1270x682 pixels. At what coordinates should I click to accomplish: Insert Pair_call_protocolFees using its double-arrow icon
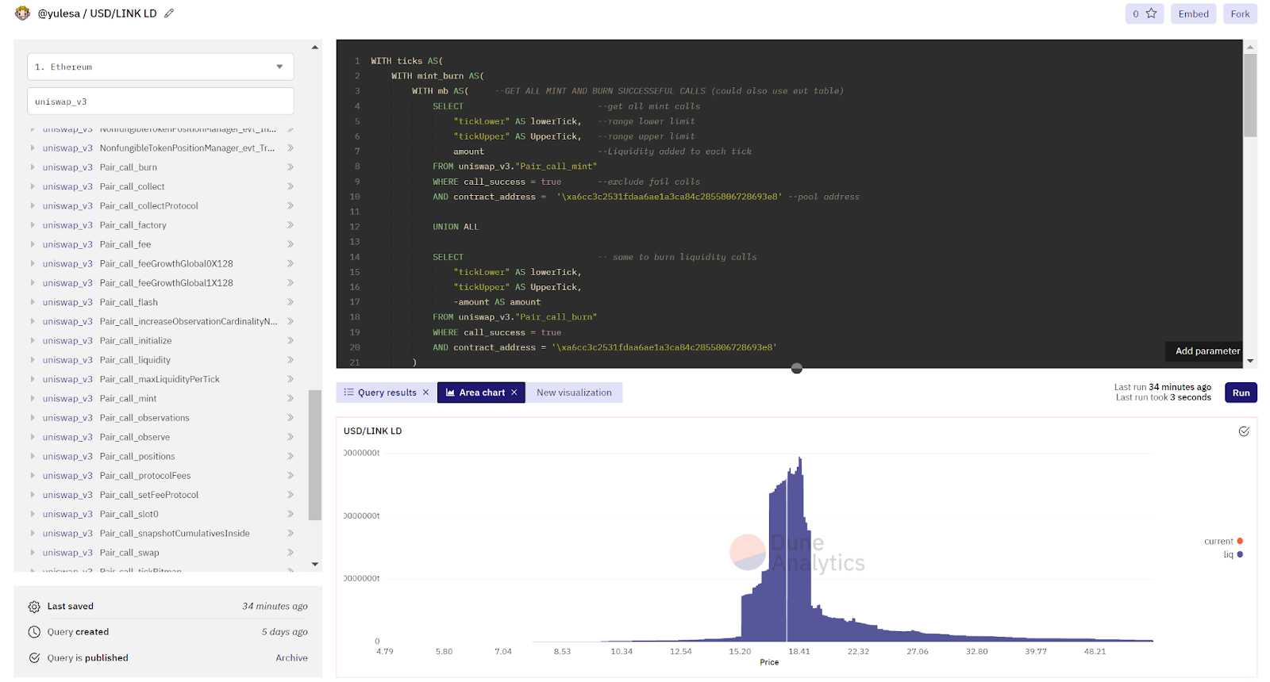[x=291, y=476]
